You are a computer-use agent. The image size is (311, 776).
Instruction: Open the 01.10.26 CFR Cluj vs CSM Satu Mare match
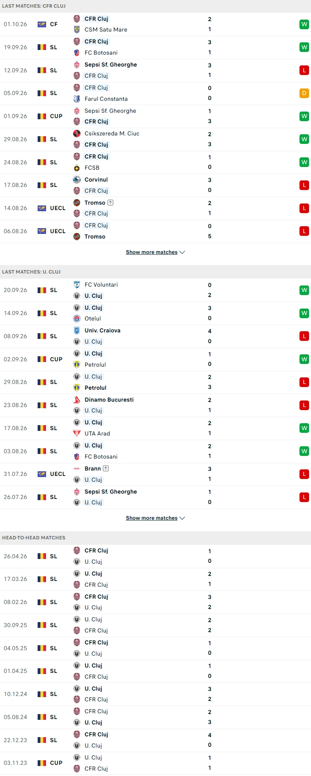click(x=155, y=24)
